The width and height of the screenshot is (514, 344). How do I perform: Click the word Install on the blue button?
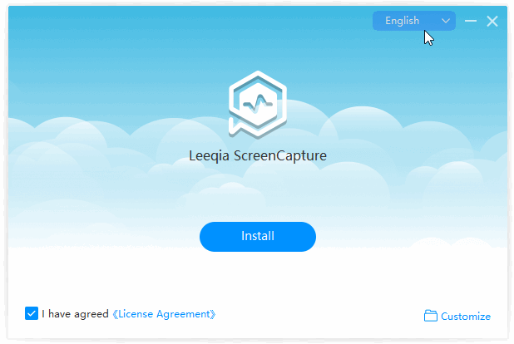point(258,236)
